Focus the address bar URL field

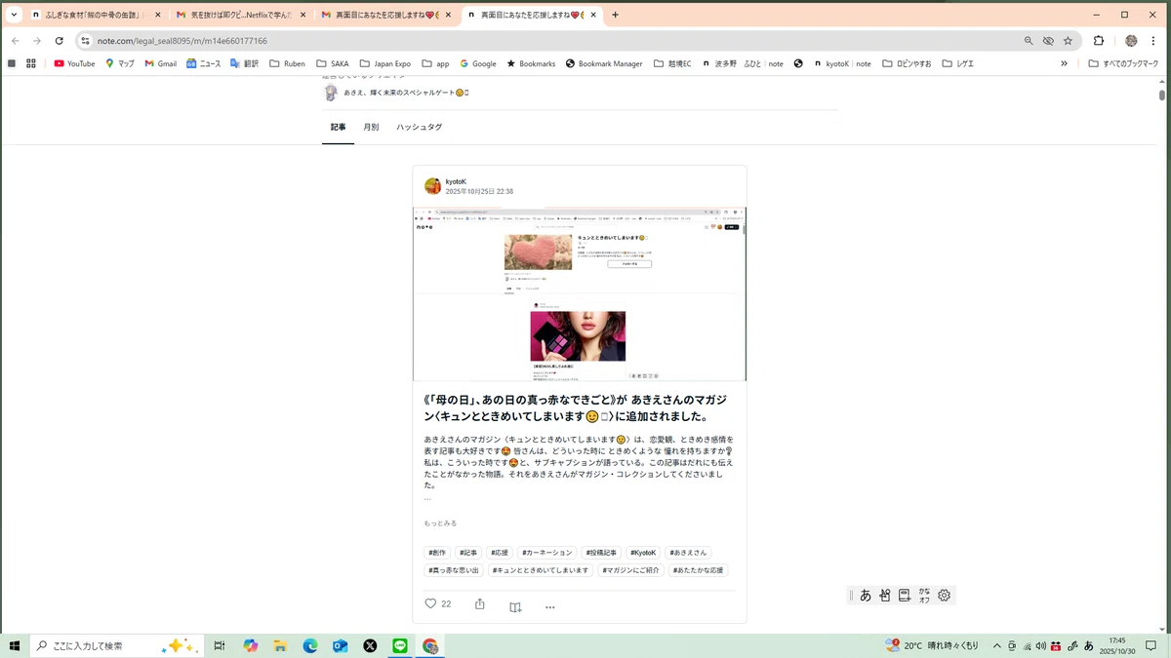[x=546, y=41]
